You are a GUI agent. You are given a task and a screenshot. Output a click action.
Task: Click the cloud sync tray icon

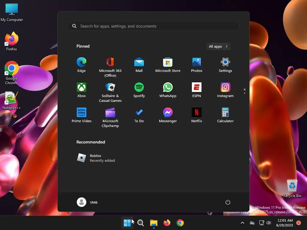[252, 223]
